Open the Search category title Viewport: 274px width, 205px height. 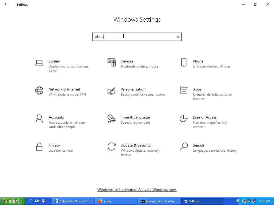coord(198,145)
